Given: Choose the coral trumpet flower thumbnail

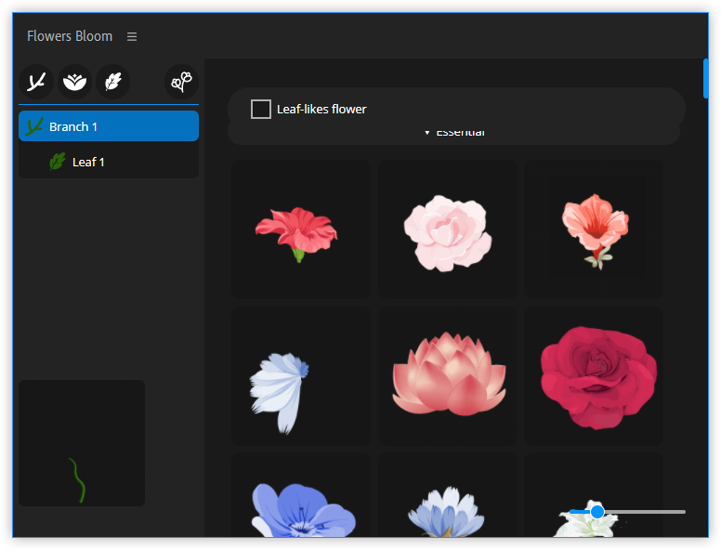Looking at the screenshot, I should [594, 229].
